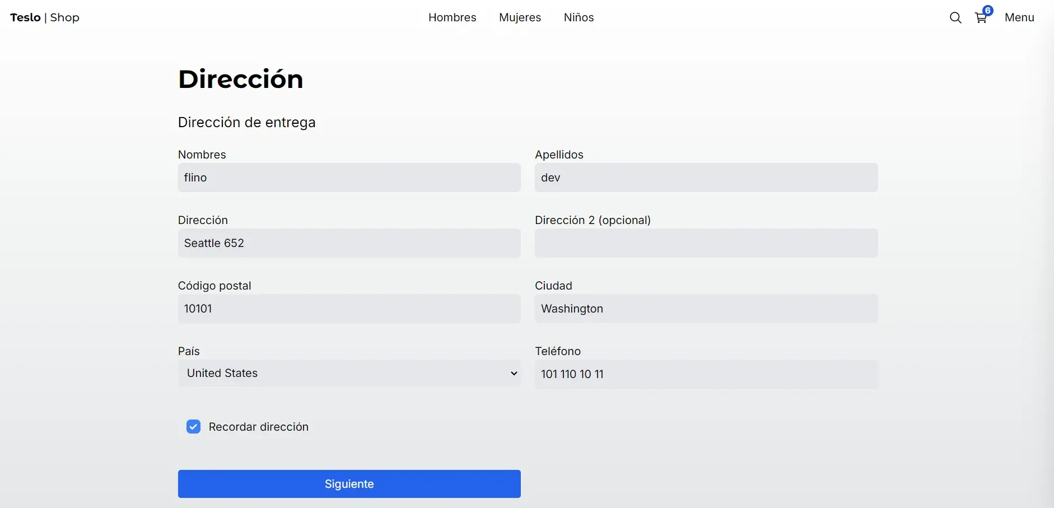Go to Teslo Shop home logo
Image resolution: width=1054 pixels, height=508 pixels.
[x=45, y=17]
